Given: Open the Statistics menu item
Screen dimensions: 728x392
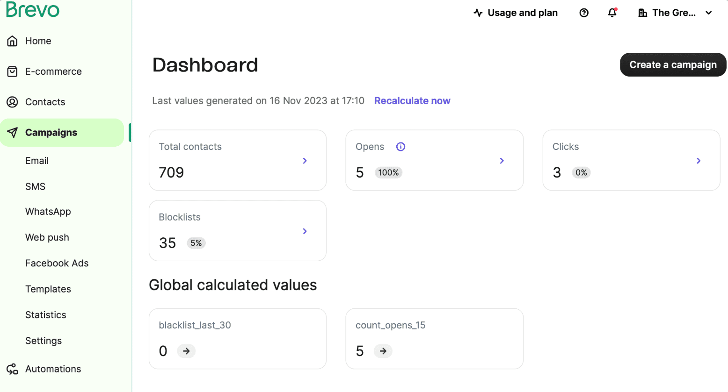Looking at the screenshot, I should click(45, 314).
